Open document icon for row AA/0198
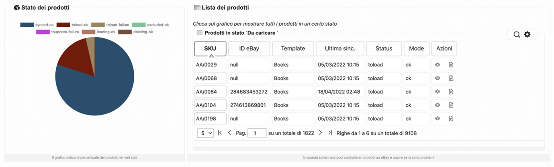The width and height of the screenshot is (554, 167). coord(451,119)
